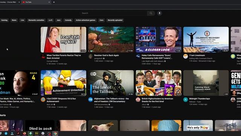Click the search magnifier button
This screenshot has height=136, width=241.
(151, 13)
